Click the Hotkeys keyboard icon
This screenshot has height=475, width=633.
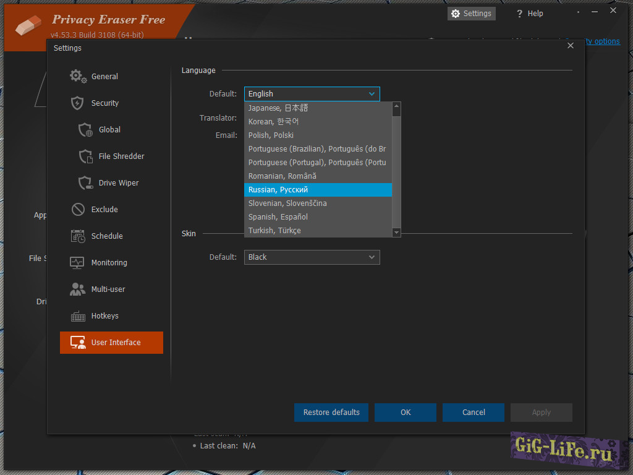click(78, 316)
